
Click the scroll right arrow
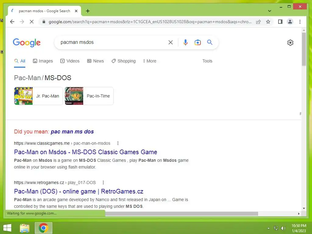[x=299, y=214]
